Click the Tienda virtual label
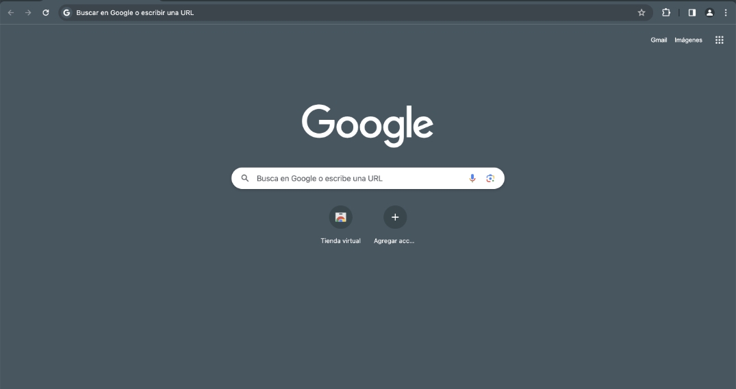Viewport: 736px width, 389px height. click(340, 240)
